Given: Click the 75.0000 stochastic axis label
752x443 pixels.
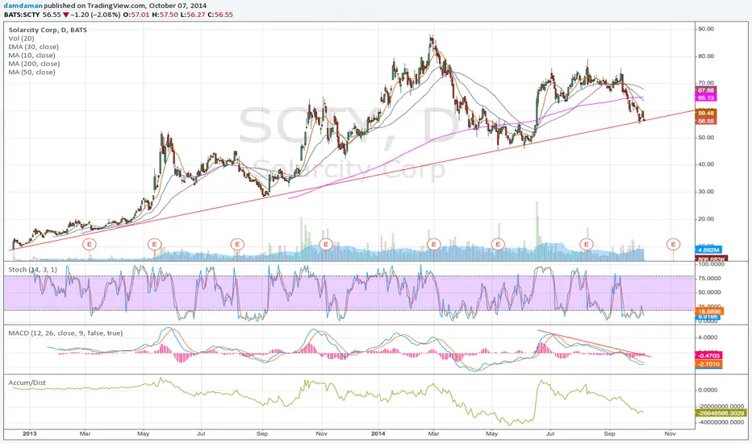Looking at the screenshot, I should pyautogui.click(x=710, y=278).
